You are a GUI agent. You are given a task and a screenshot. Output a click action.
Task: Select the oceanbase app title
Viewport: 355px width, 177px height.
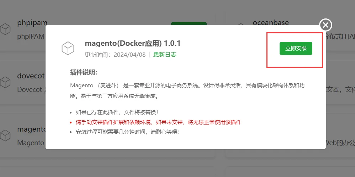pos(271,23)
